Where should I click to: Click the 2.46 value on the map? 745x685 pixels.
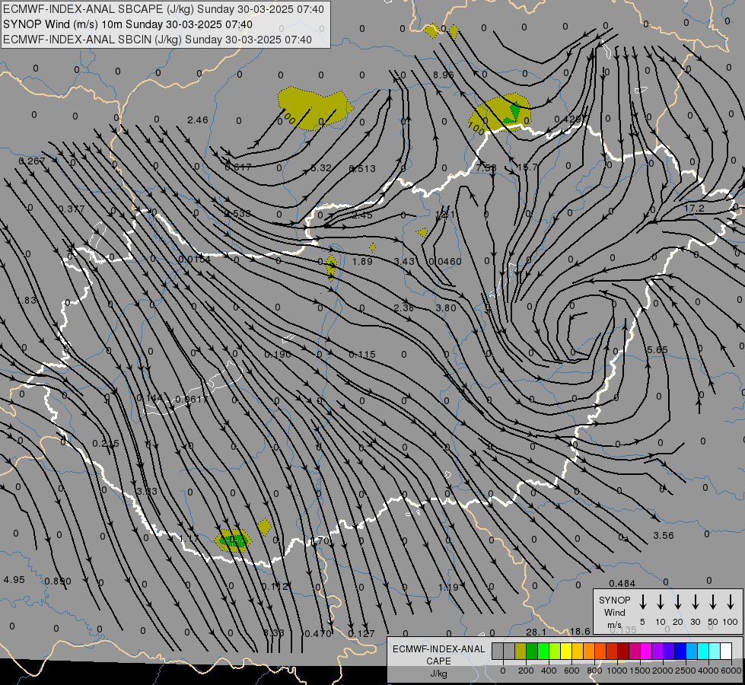coord(198,119)
